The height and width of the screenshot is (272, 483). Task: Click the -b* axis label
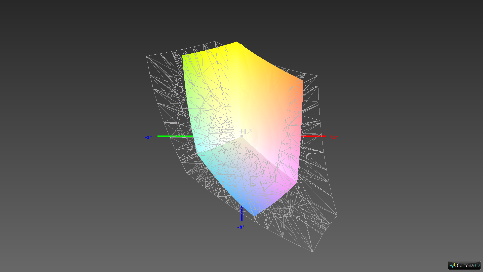(x=241, y=227)
